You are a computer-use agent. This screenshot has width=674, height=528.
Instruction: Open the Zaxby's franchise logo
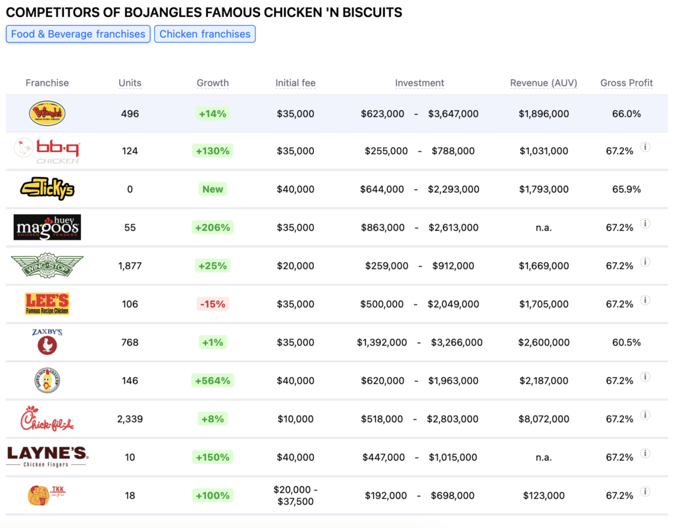(47, 342)
